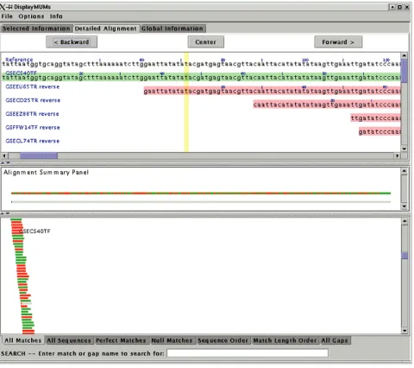
Task: Select the All Matches tab
Action: click(22, 340)
